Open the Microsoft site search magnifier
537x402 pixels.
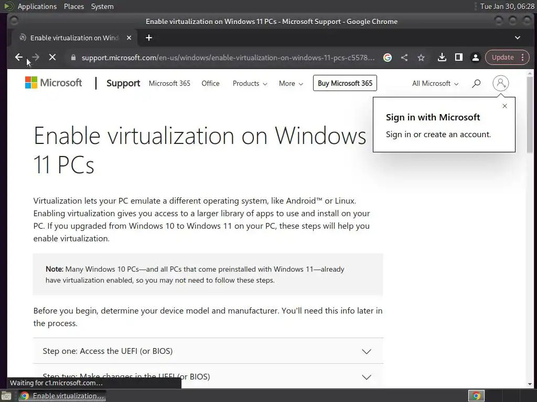click(476, 83)
